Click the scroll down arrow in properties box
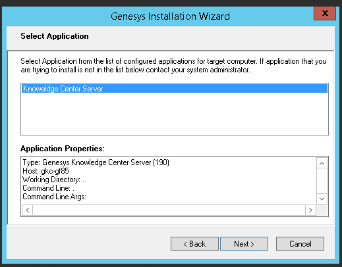342x267 pixels. pyautogui.click(x=322, y=199)
